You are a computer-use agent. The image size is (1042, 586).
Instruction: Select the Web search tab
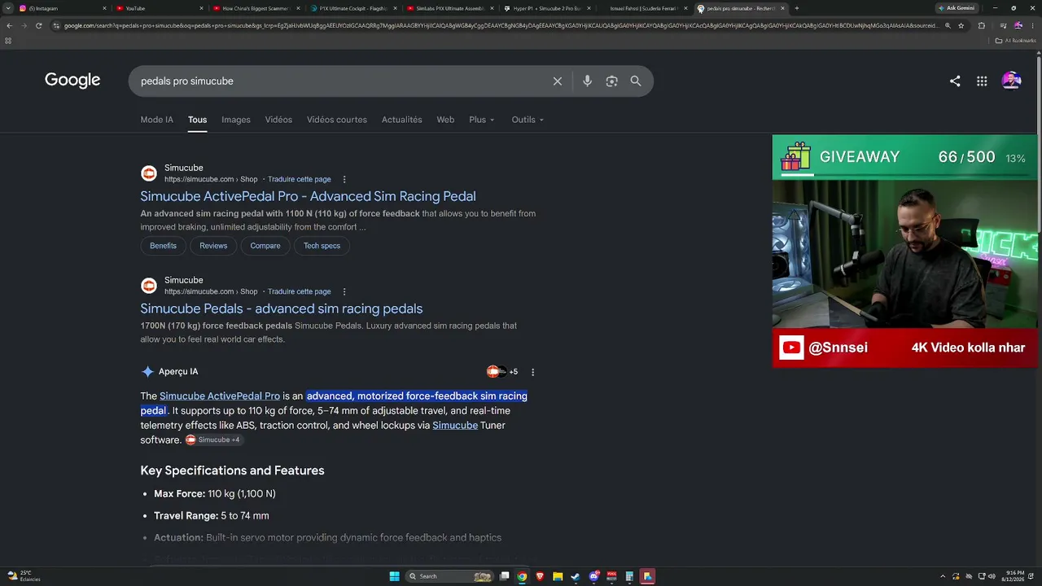445,120
